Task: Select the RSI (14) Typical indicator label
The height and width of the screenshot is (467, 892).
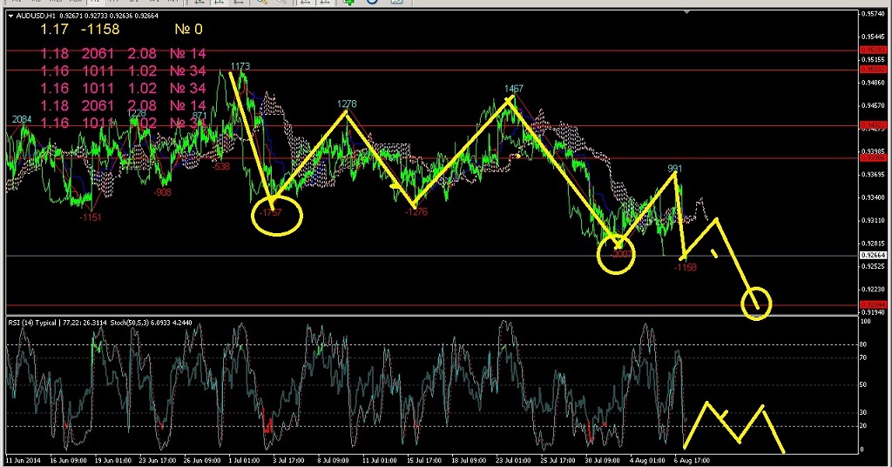Action: 33,324
